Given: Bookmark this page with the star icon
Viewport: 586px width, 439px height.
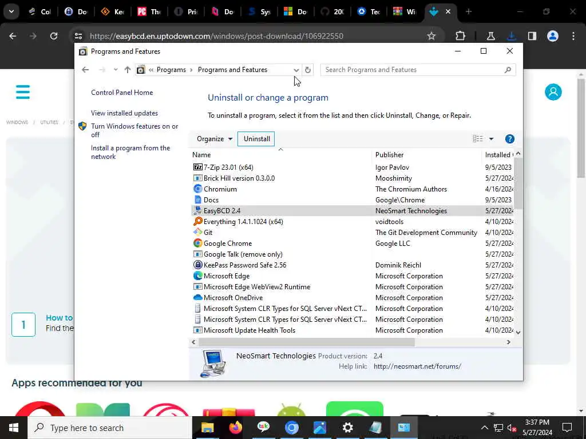Looking at the screenshot, I should point(431,36).
